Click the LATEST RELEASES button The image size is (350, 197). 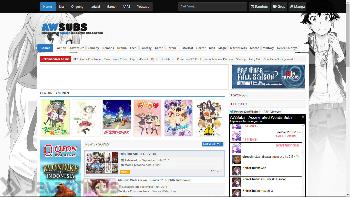(213, 144)
